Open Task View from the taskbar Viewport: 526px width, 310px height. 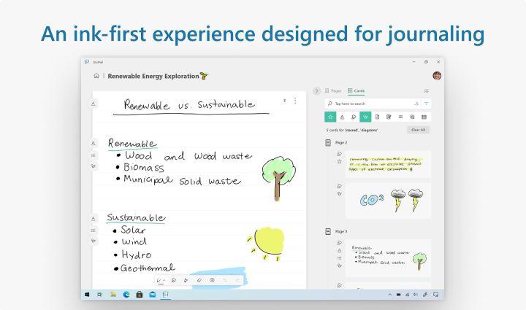(x=99, y=295)
